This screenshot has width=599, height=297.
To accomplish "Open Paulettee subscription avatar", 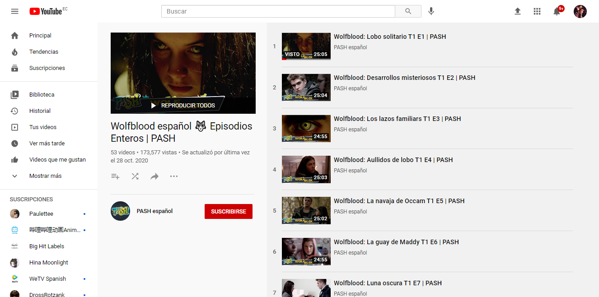I will point(15,214).
